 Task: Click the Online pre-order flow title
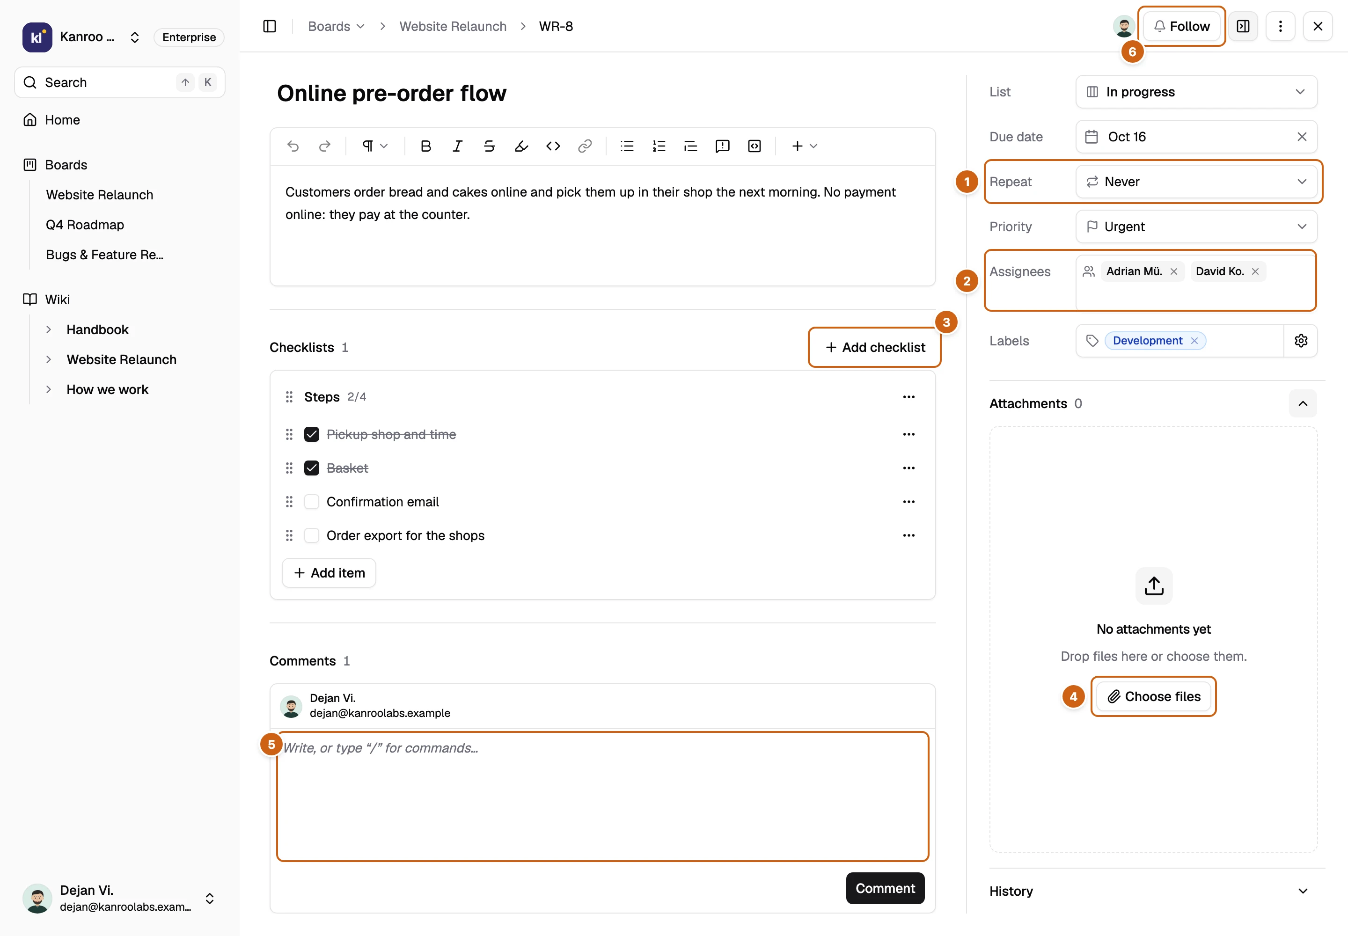(x=392, y=93)
